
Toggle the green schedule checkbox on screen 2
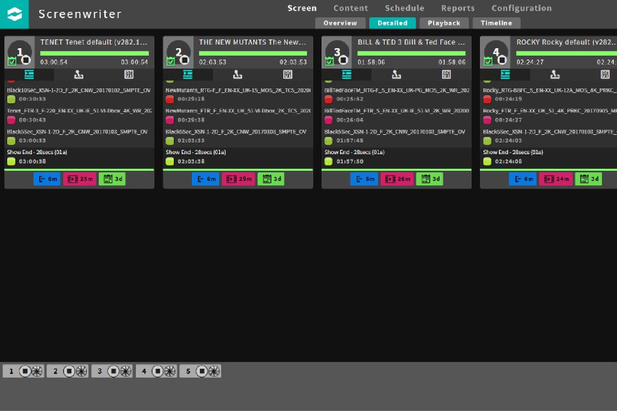point(171,61)
